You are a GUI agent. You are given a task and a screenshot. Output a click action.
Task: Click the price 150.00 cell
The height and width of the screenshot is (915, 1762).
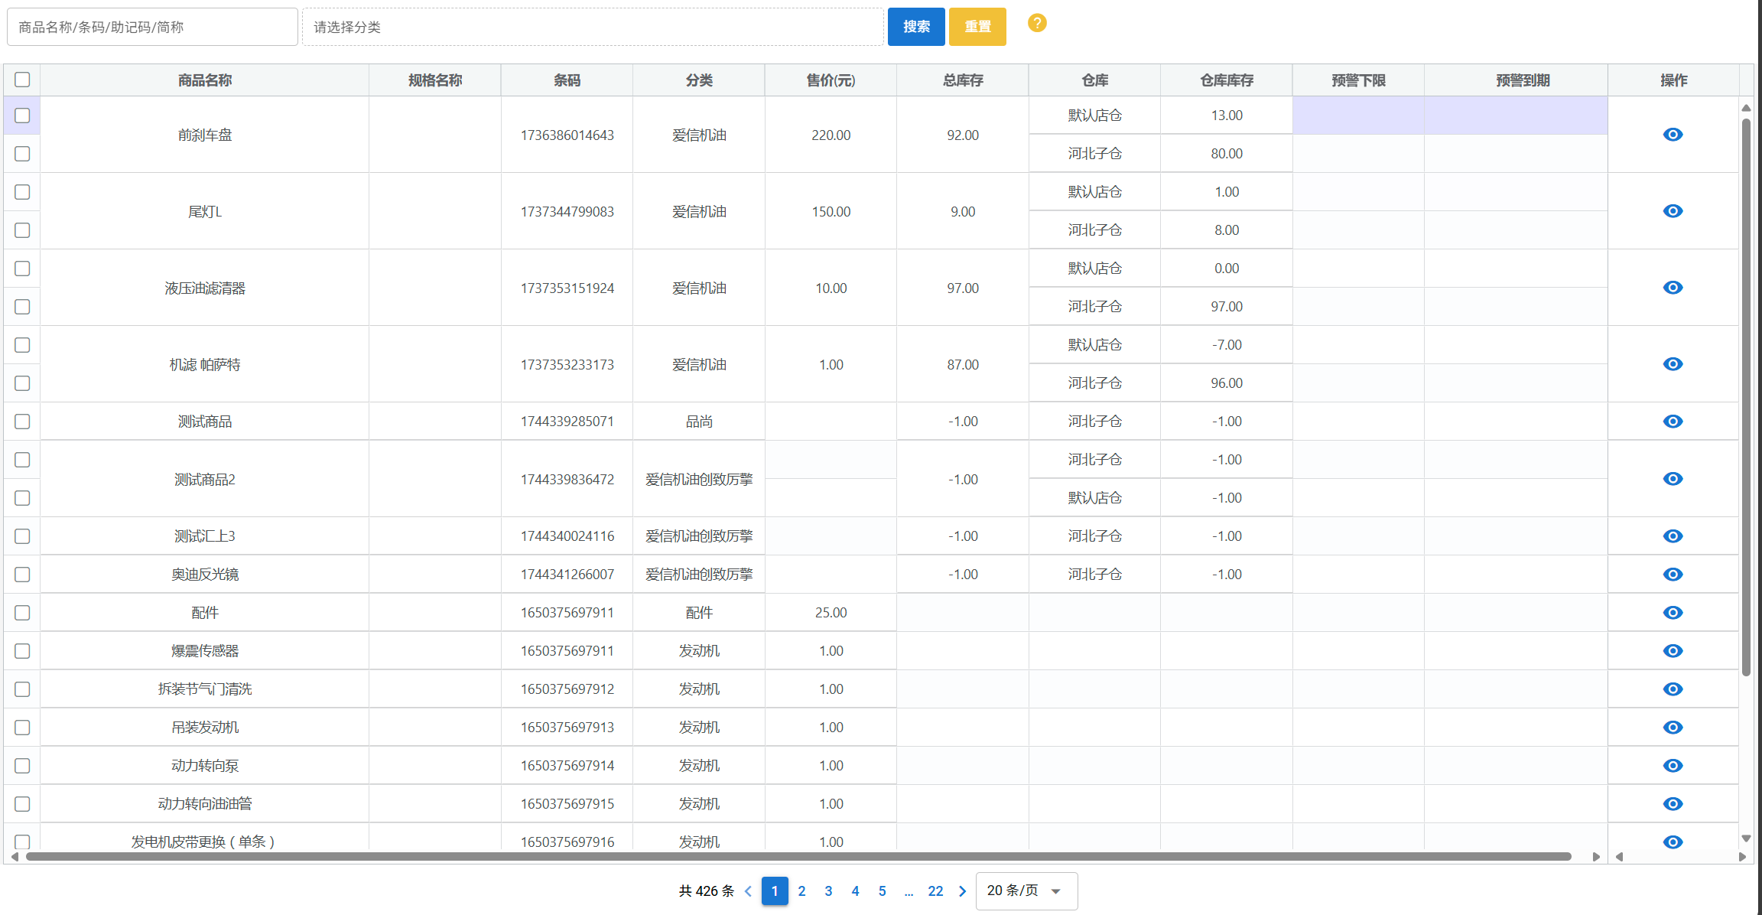[x=831, y=212]
